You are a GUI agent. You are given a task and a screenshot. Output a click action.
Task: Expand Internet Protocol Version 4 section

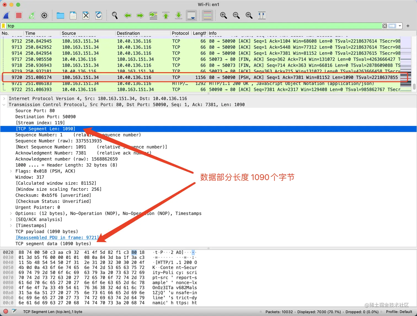(x=4, y=98)
